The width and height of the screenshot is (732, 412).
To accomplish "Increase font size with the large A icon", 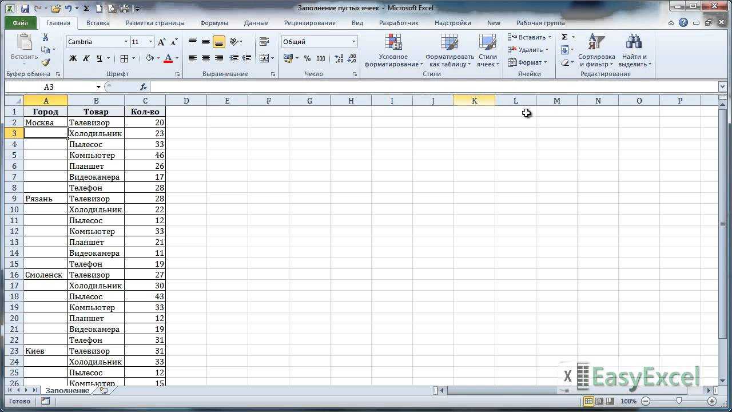I will (x=161, y=42).
